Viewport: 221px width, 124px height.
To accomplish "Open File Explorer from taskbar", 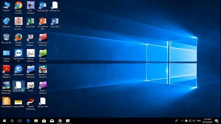I will (36, 121).
